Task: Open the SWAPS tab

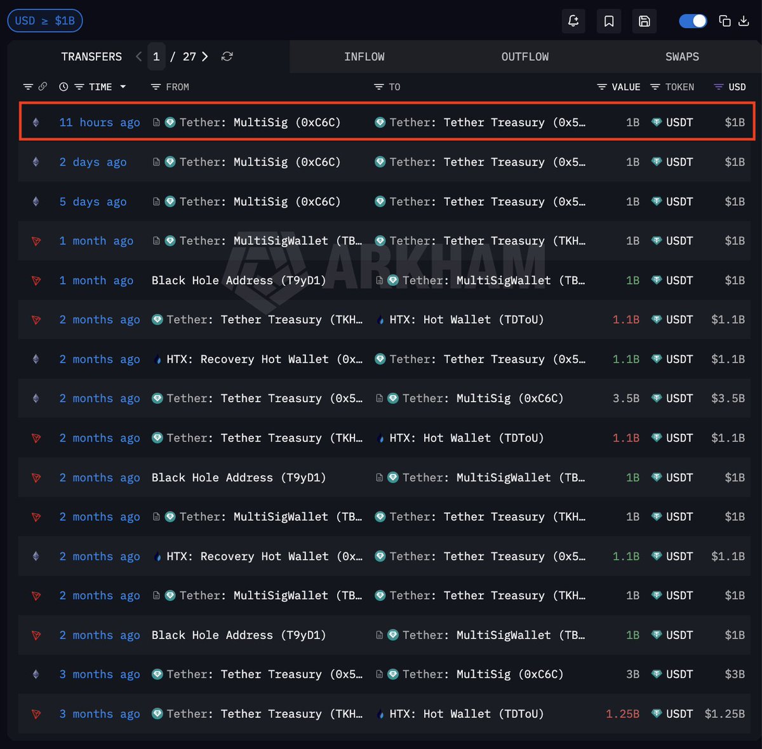Action: coord(682,57)
